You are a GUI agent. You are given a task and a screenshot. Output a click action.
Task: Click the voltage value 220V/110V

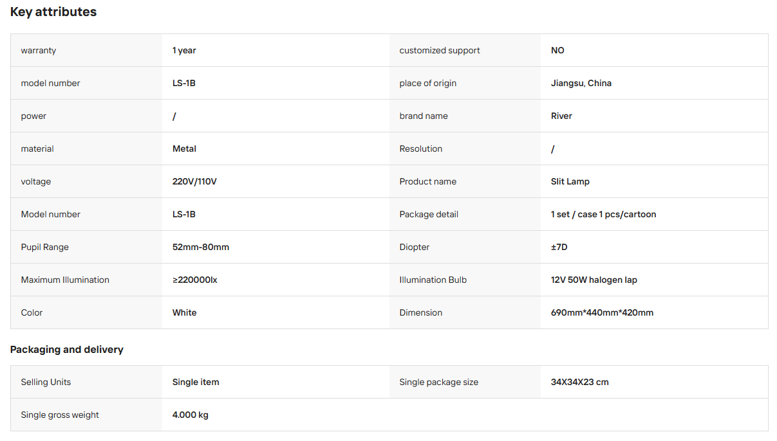(x=194, y=181)
